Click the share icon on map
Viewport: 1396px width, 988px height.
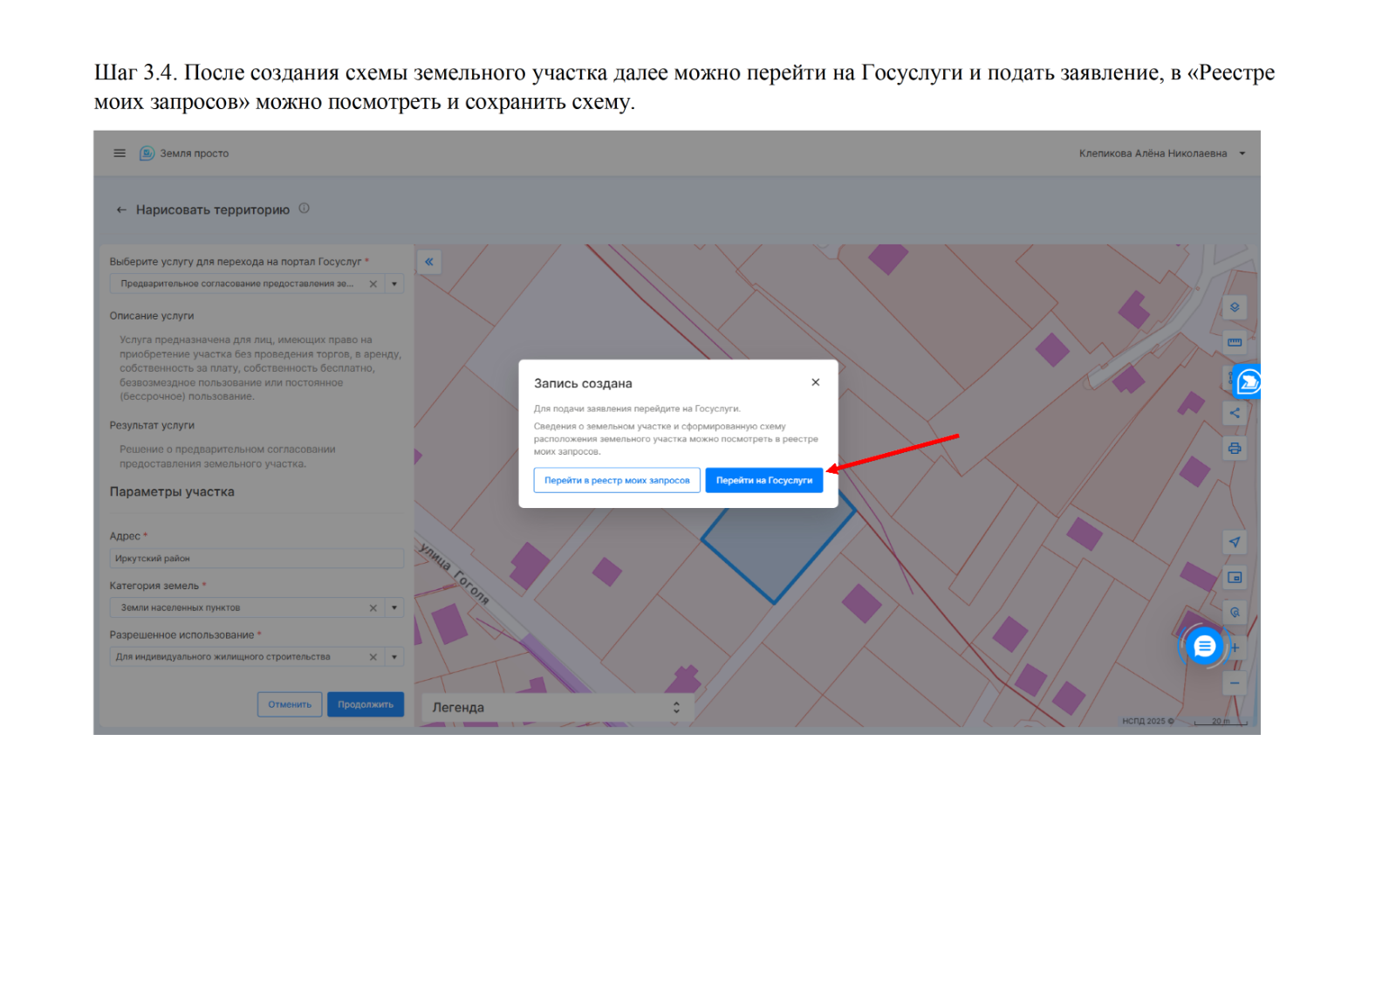point(1234,414)
